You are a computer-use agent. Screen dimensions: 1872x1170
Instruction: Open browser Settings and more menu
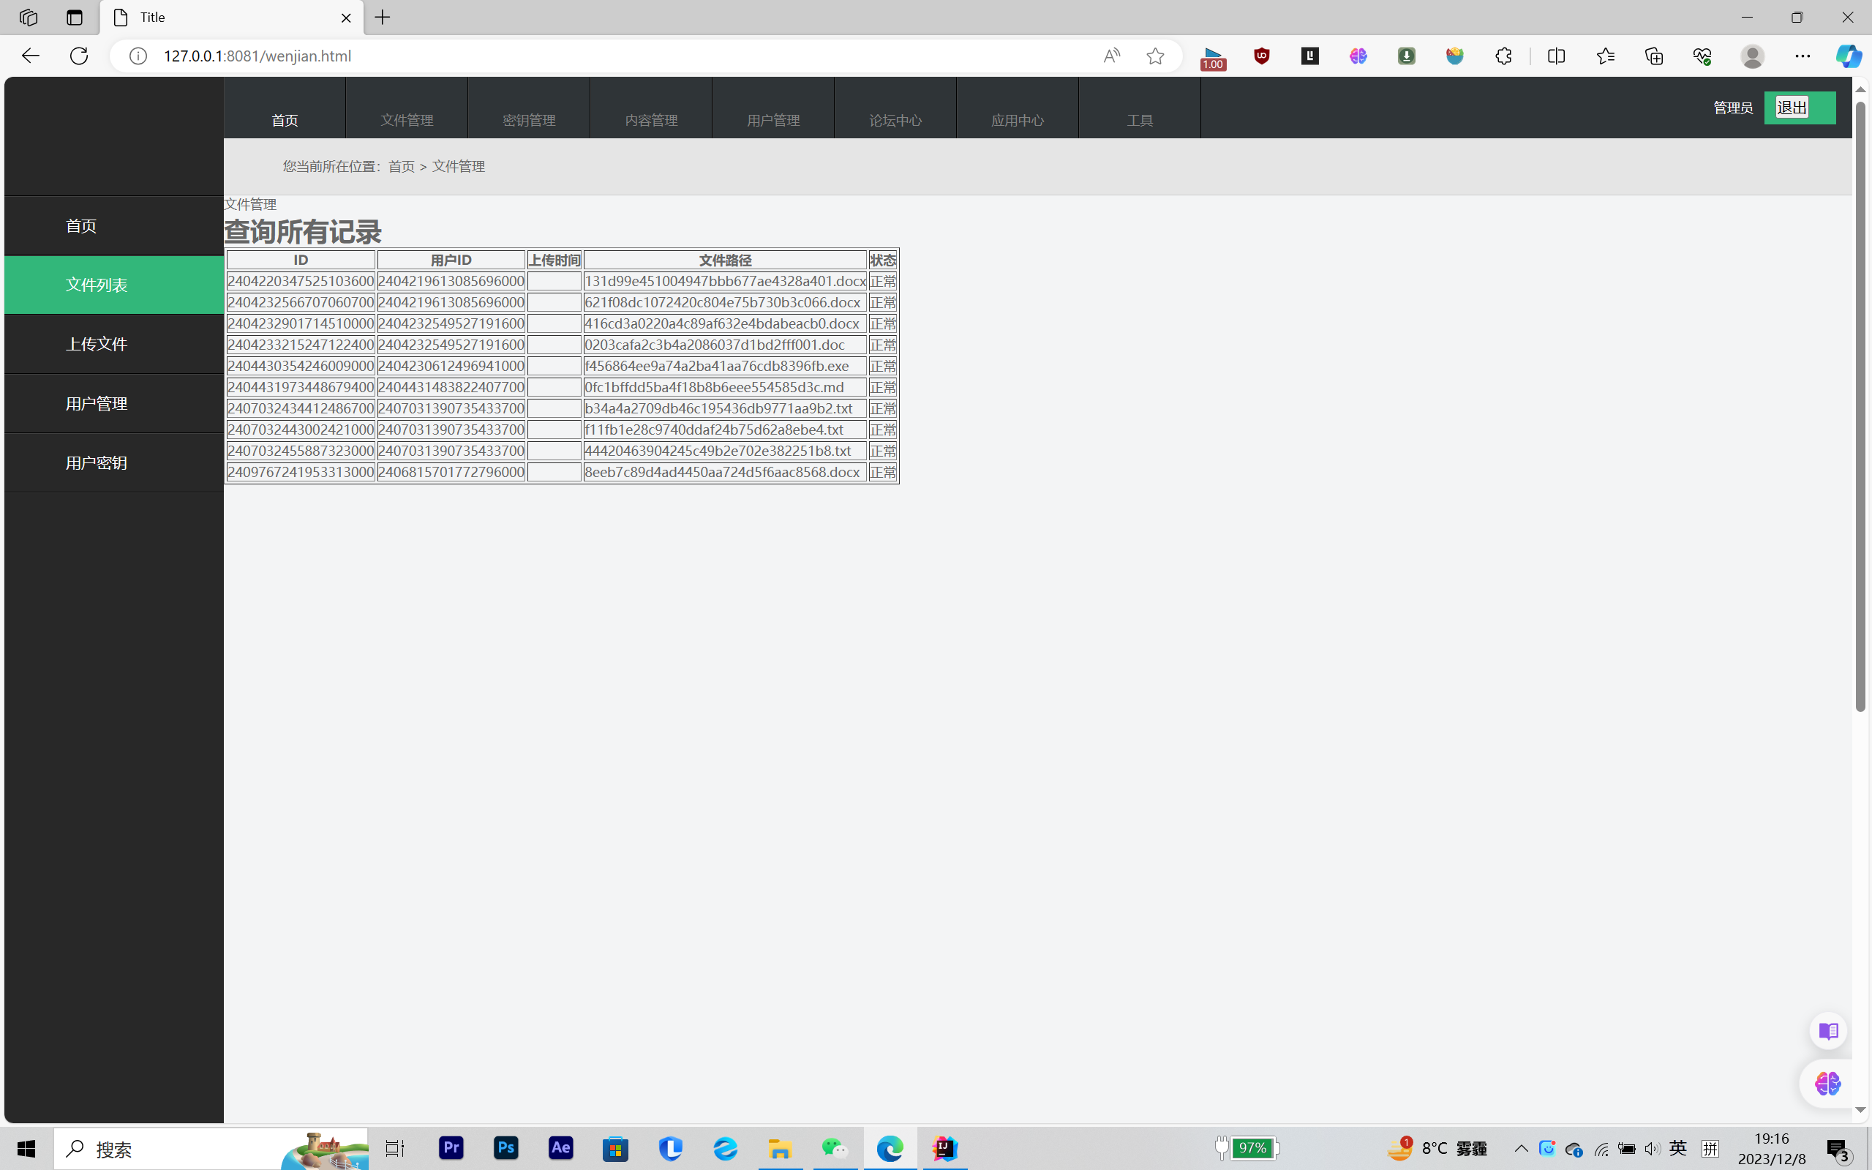[x=1803, y=56]
